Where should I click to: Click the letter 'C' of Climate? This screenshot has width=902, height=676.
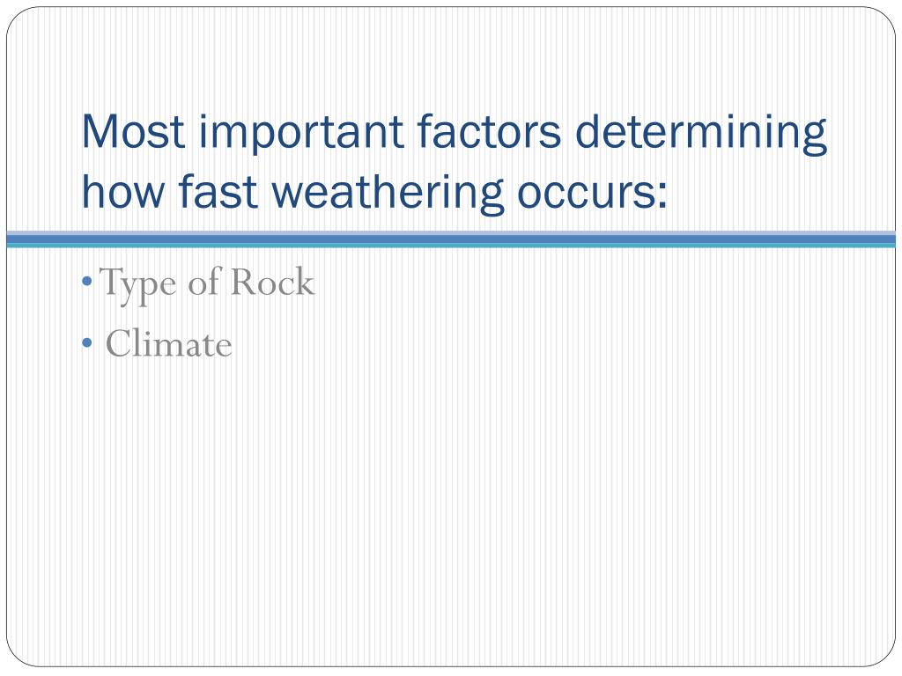coord(117,344)
